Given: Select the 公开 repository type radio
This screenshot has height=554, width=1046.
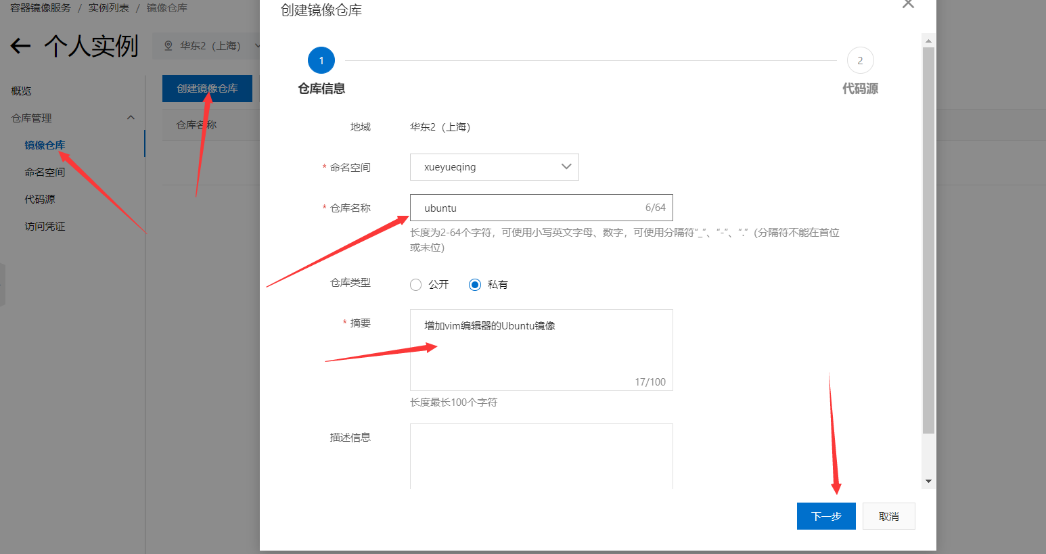Looking at the screenshot, I should point(415,285).
